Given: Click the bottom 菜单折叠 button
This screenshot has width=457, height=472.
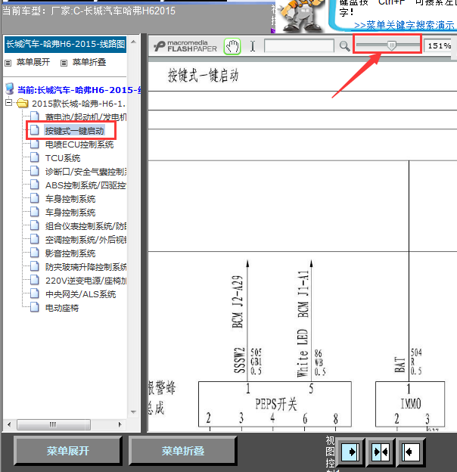Looking at the screenshot, I should 183,451.
